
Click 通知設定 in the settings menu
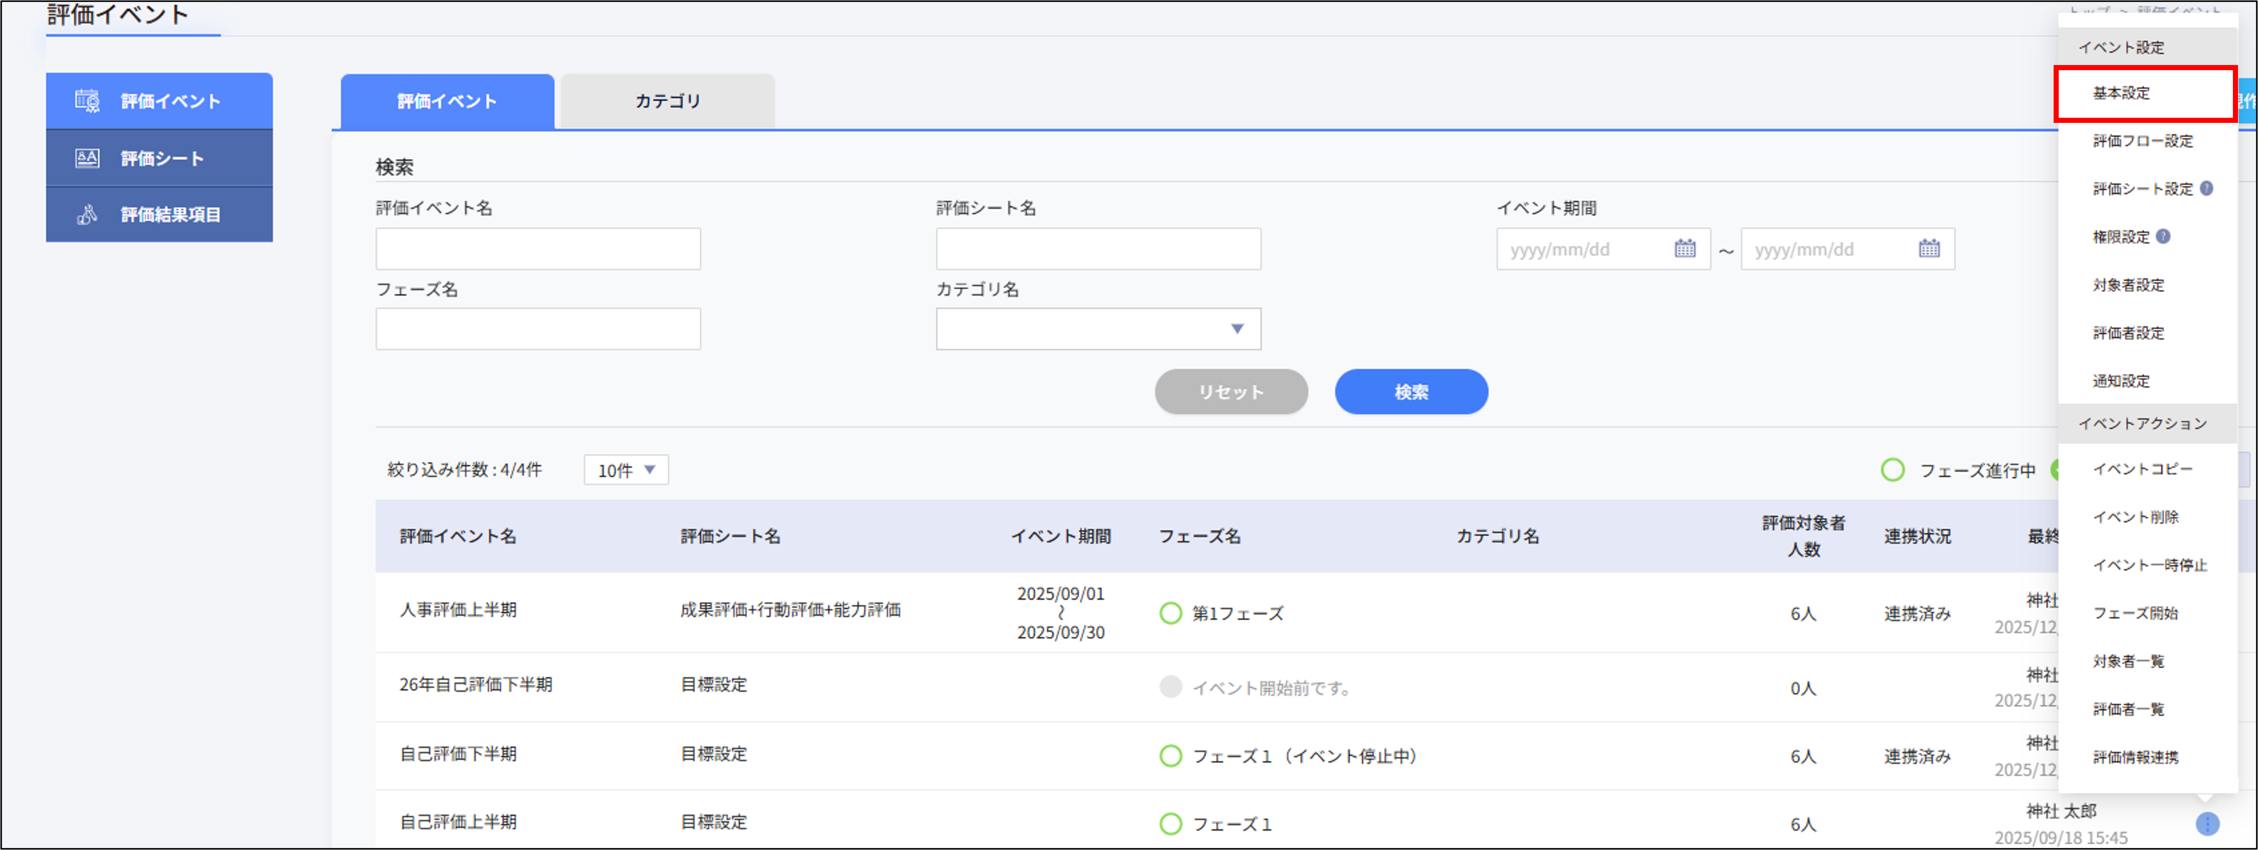2122,381
